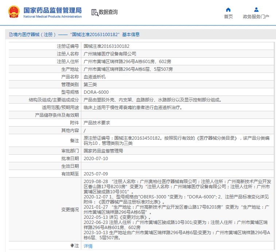Click registrant name 广州瑞博医疗设备有限公司
Screen dimensions: 276x252
tap(110, 54)
